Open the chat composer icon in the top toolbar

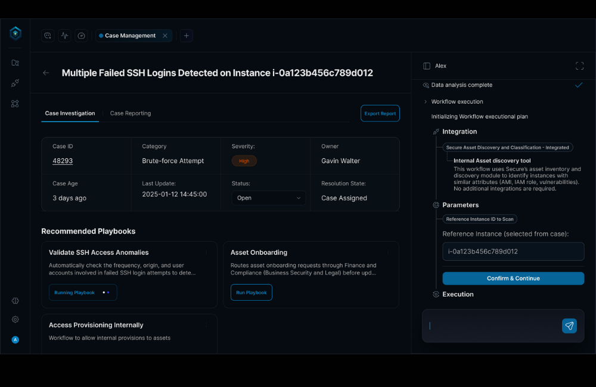47,36
